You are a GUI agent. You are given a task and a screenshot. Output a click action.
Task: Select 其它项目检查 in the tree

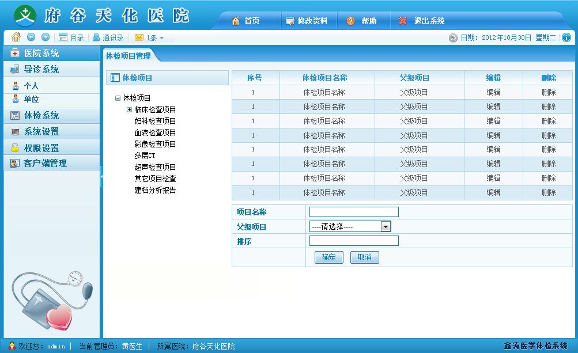155,179
